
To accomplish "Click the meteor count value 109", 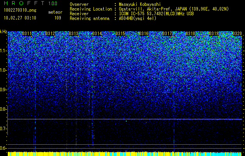I will click(58, 18).
